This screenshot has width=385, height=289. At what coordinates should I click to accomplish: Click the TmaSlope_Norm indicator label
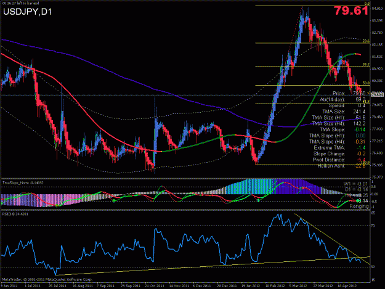point(23,183)
